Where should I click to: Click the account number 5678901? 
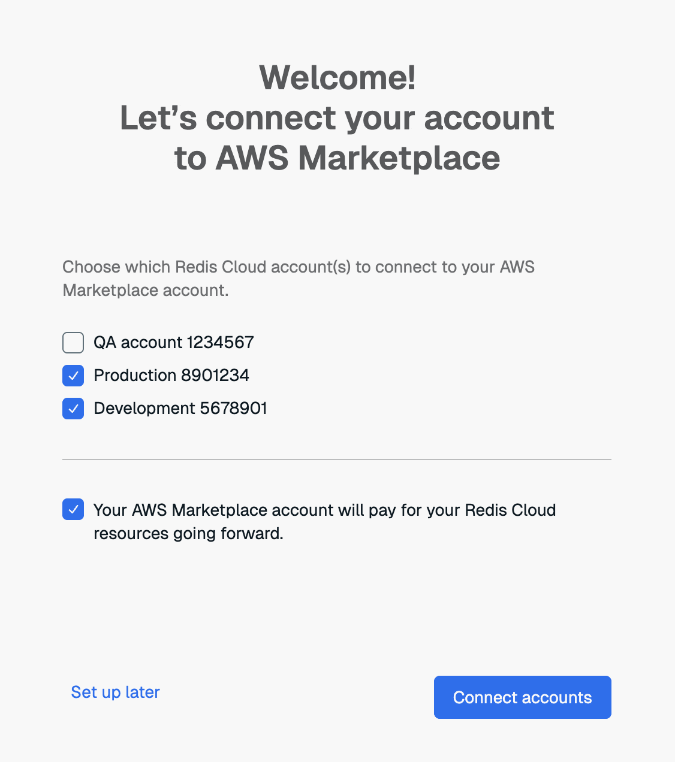[234, 409]
